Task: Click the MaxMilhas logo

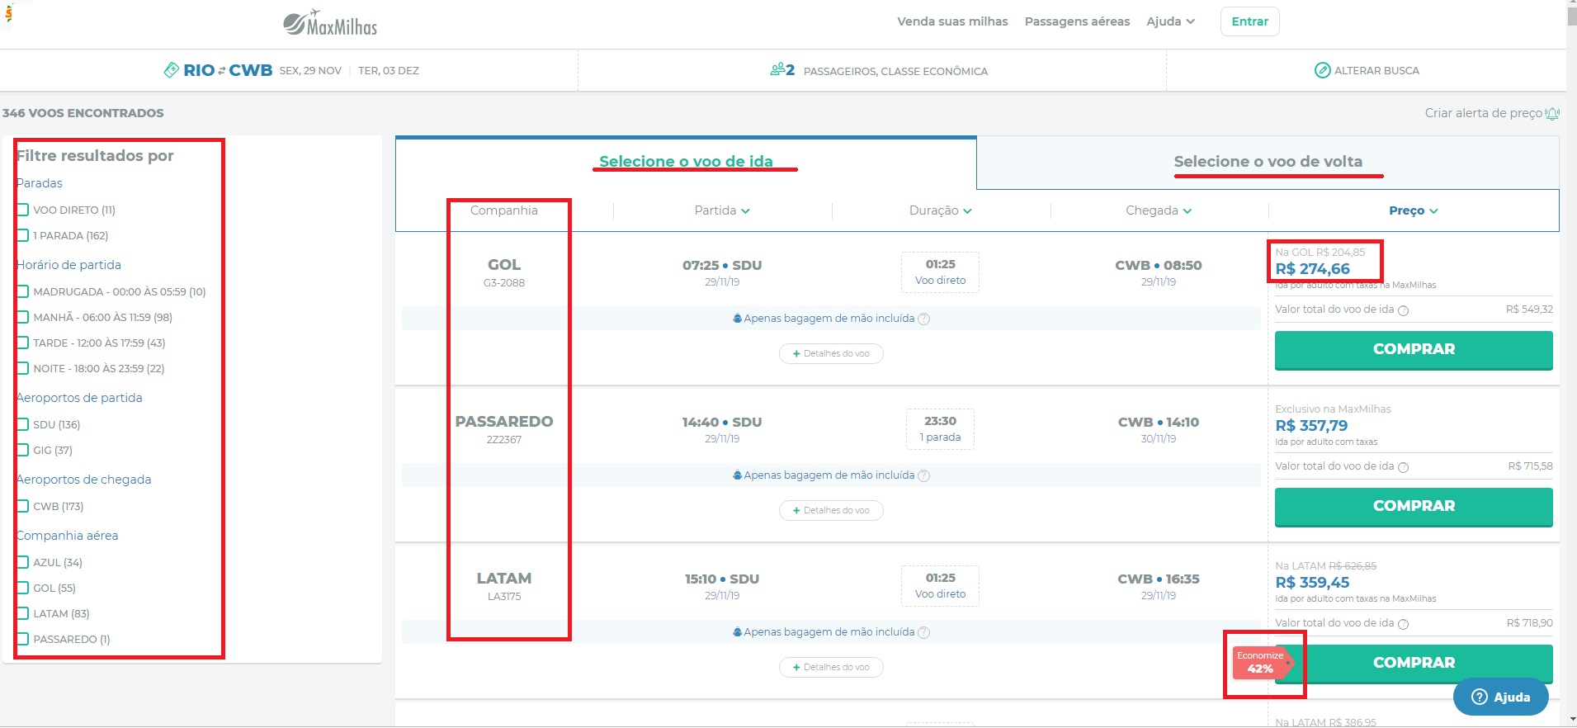Action: click(330, 23)
